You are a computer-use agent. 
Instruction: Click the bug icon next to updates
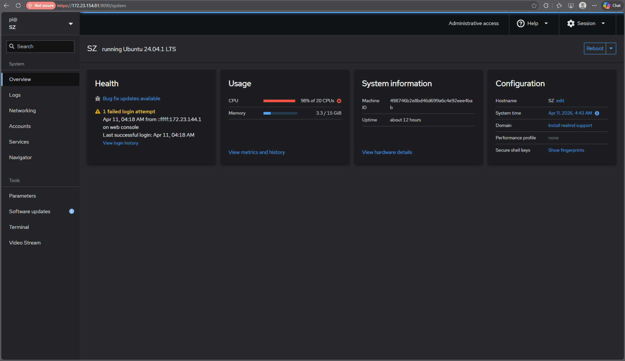pyautogui.click(x=97, y=99)
